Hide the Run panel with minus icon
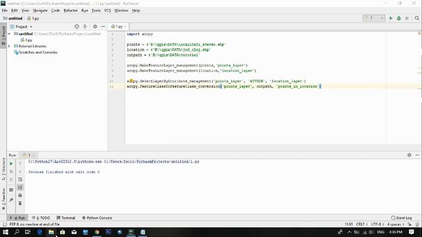Viewport: 422px width, 237px height. 417,155
